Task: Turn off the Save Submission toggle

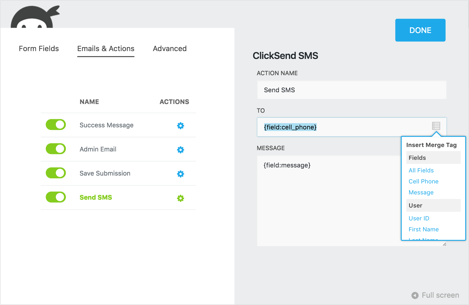Action: pos(56,173)
